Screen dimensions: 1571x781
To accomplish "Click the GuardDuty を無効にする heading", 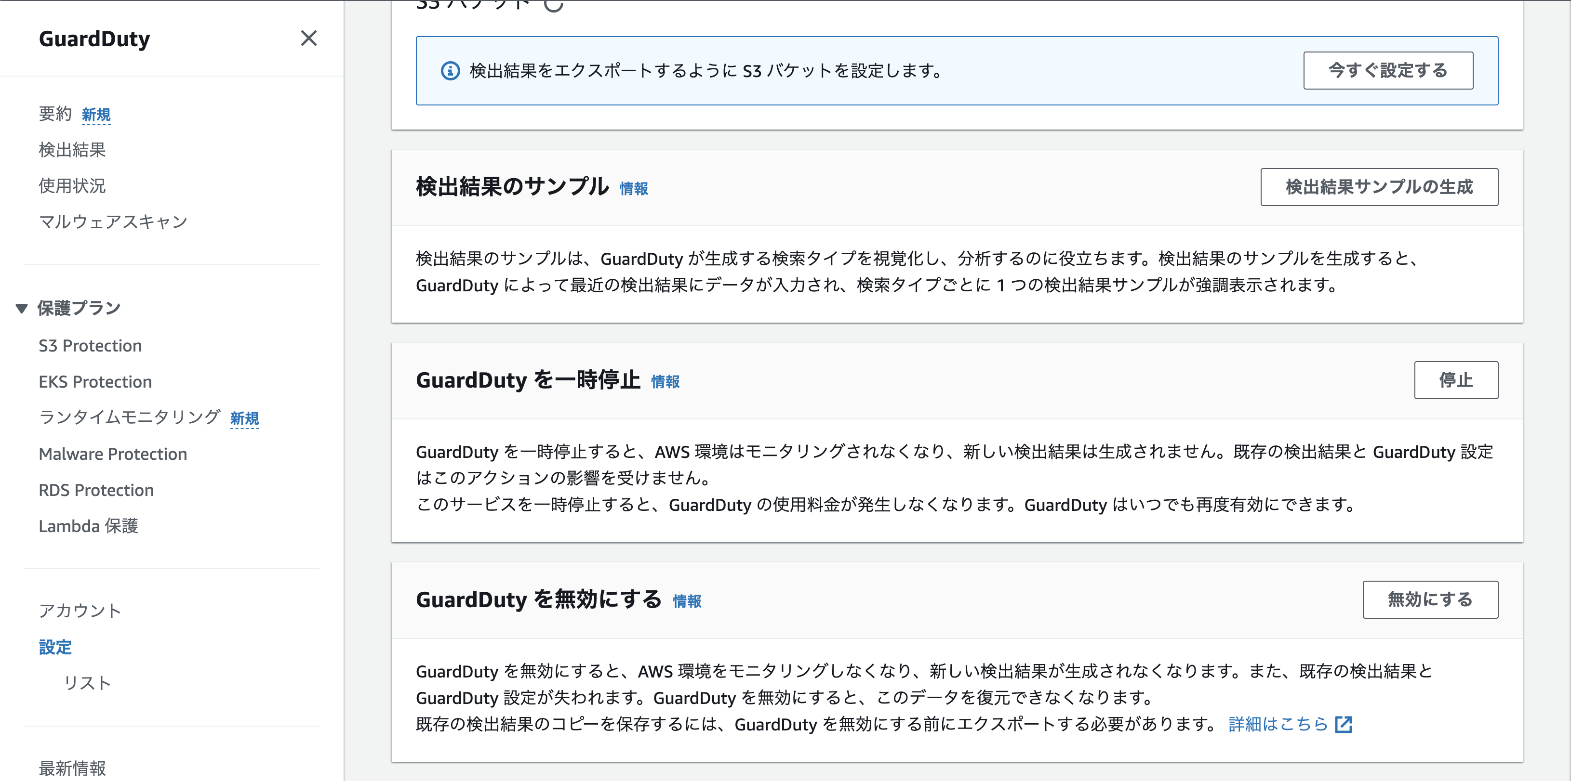I will pyautogui.click(x=538, y=599).
